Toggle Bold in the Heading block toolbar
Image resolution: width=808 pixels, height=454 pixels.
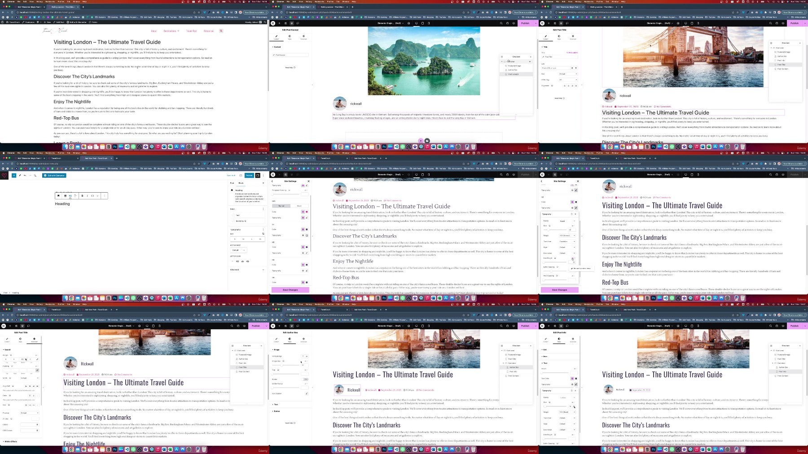83,196
